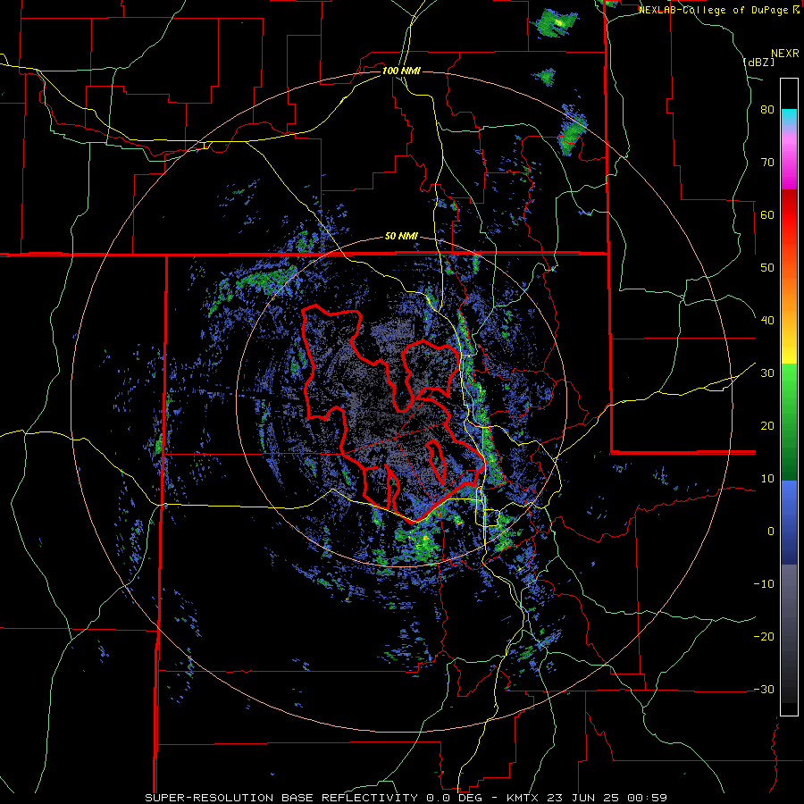Click the "60" value on dBZ scale
804x804 pixels.
pos(767,215)
